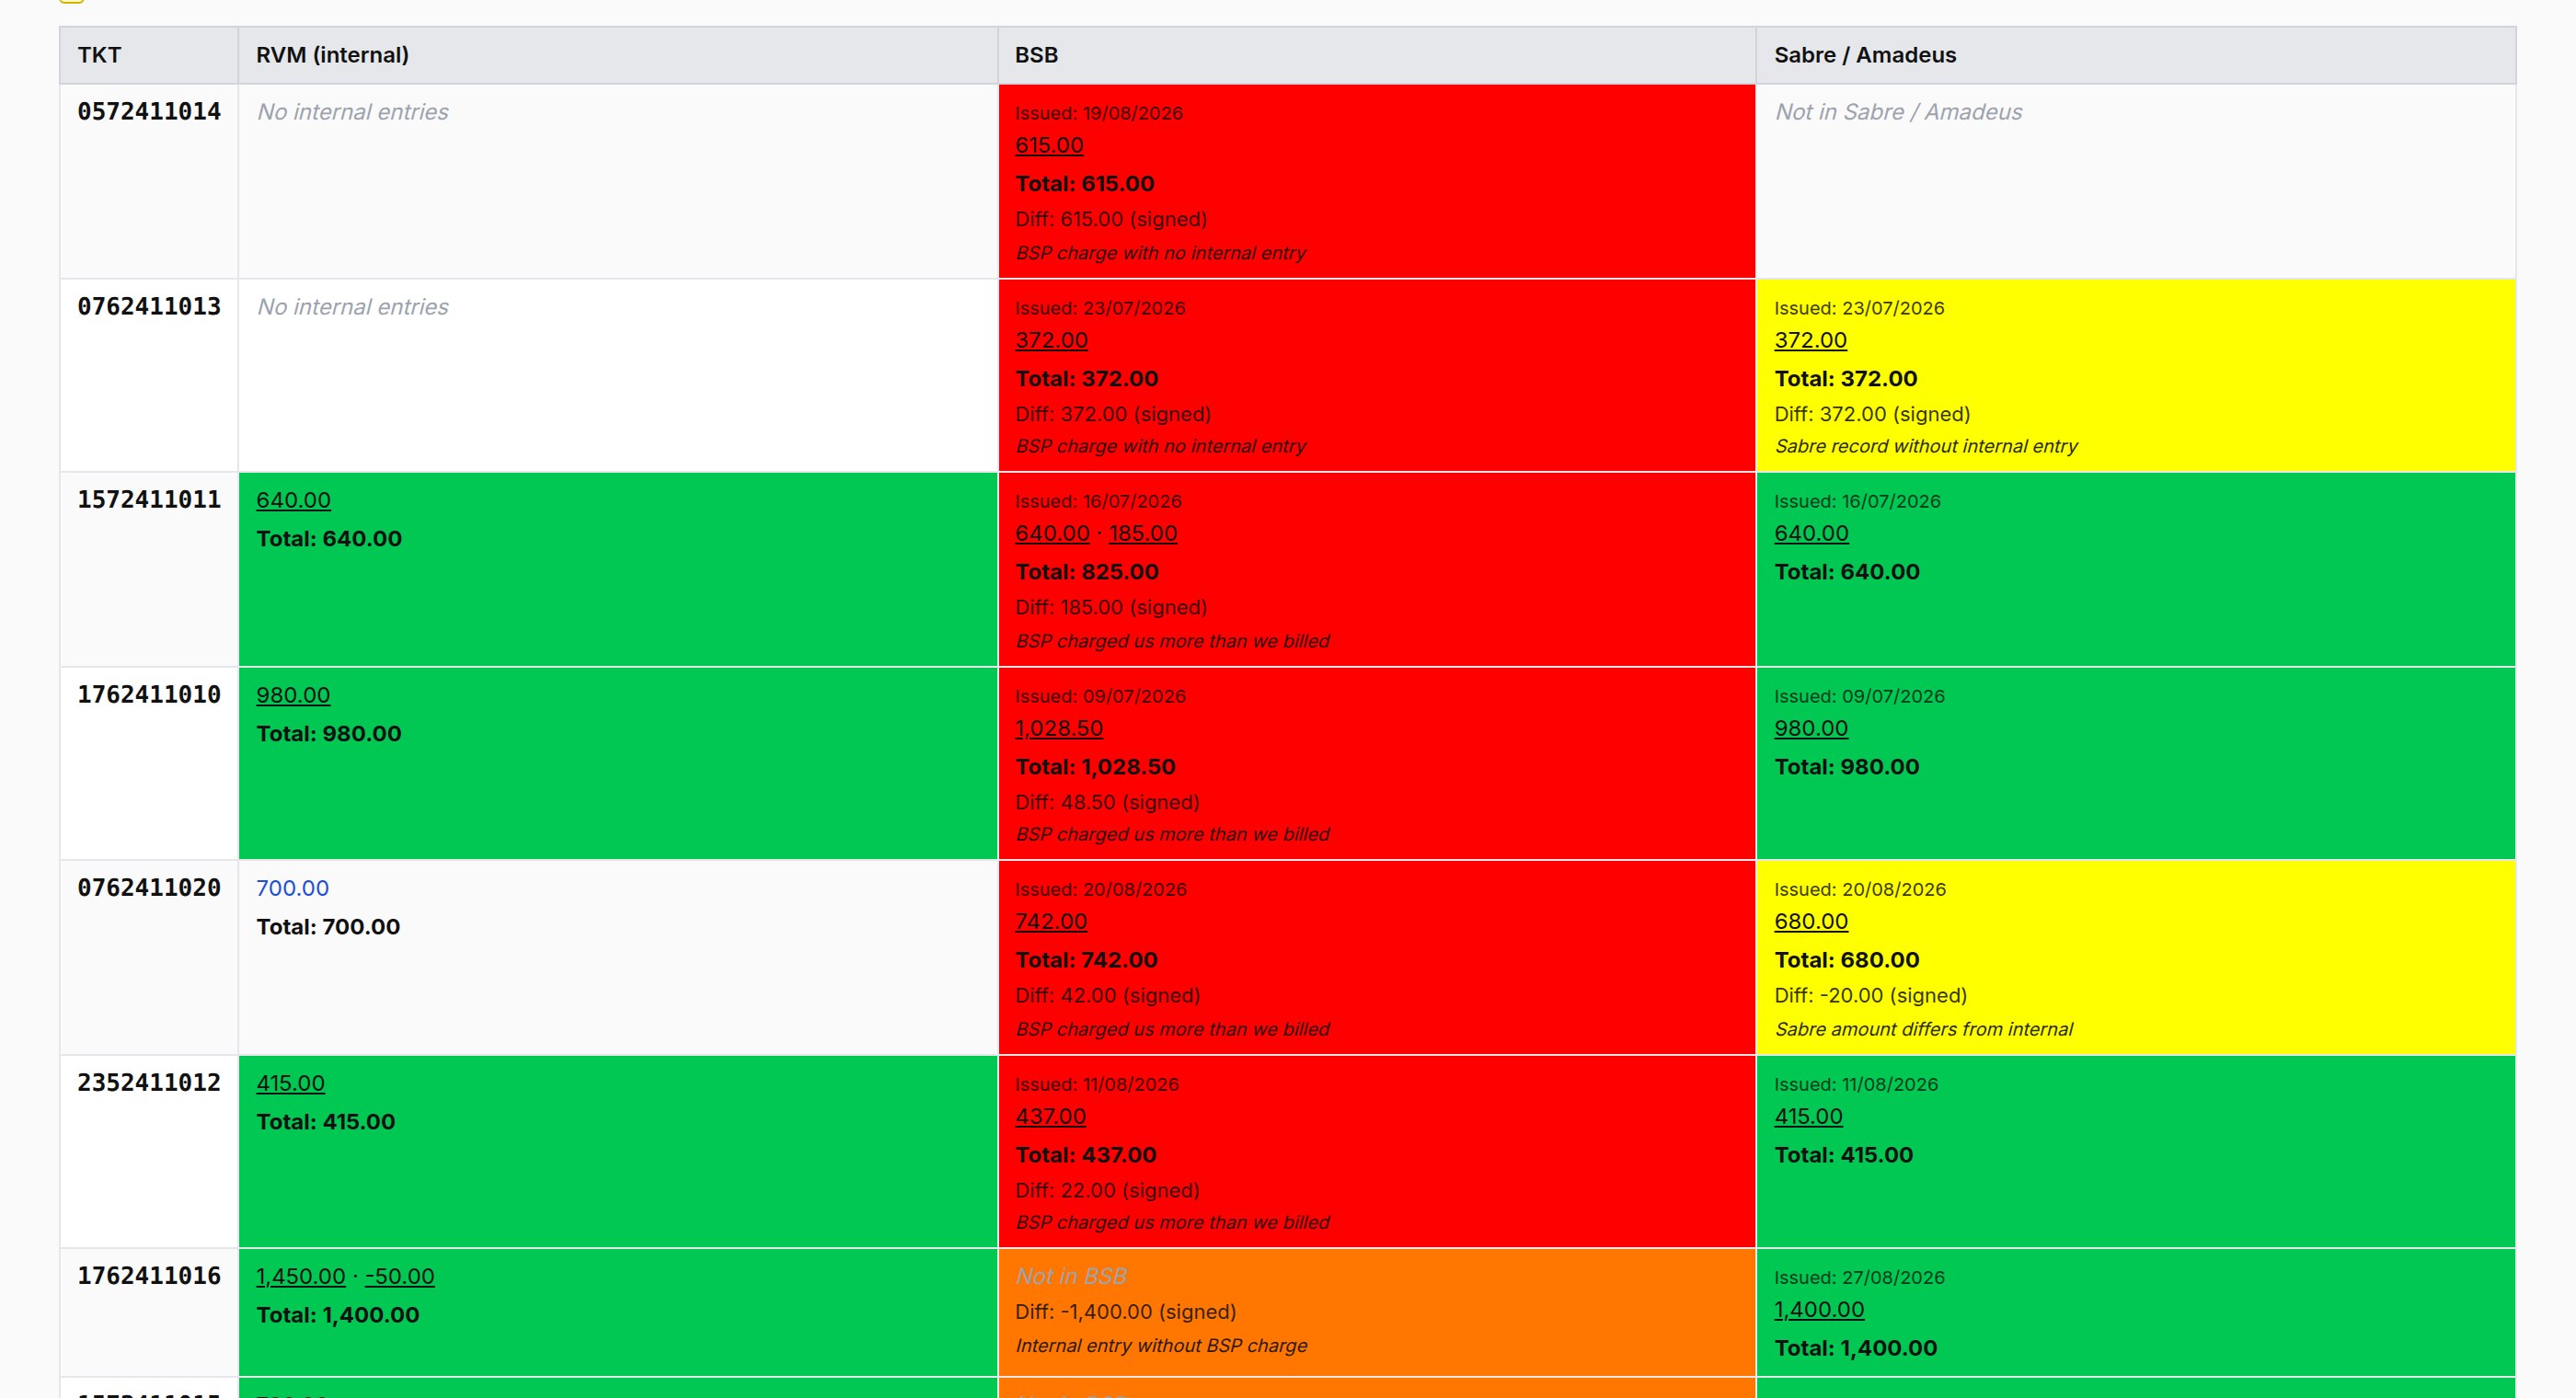Select ticket number 1762411016
Image resolution: width=2576 pixels, height=1398 pixels.
click(149, 1275)
